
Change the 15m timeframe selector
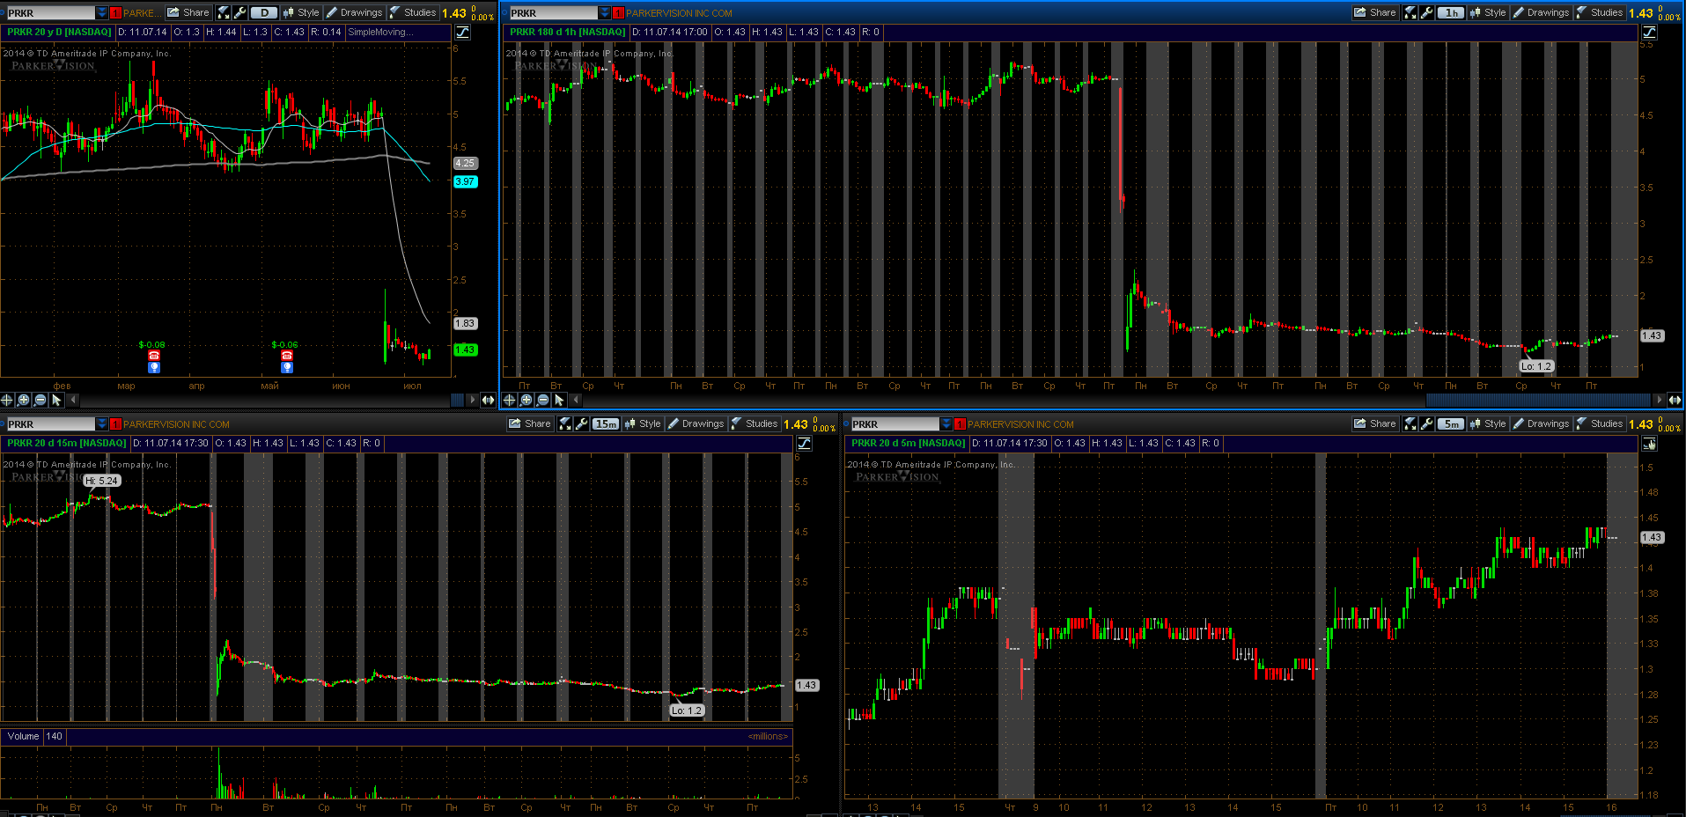point(606,423)
